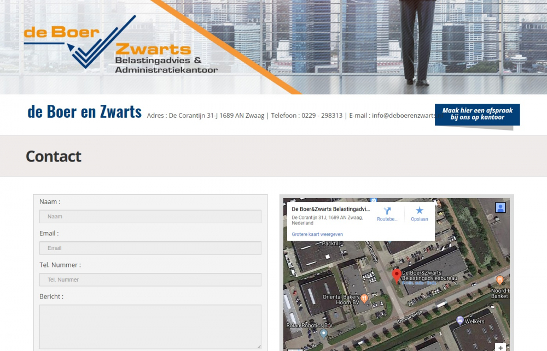Click the appointment button Maak hier een afspraak
547x351 pixels.
click(477, 114)
